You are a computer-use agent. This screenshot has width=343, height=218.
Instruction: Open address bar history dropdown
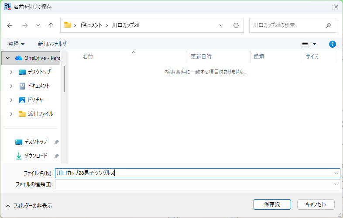pos(221,25)
